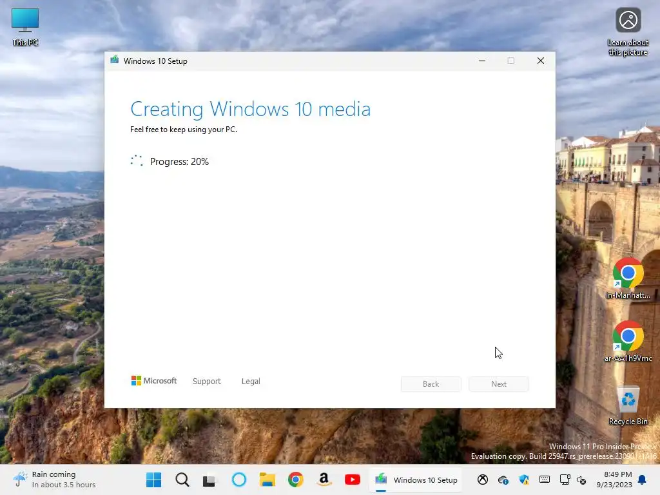
Task: Open Amazon from the taskbar
Action: [x=324, y=480]
